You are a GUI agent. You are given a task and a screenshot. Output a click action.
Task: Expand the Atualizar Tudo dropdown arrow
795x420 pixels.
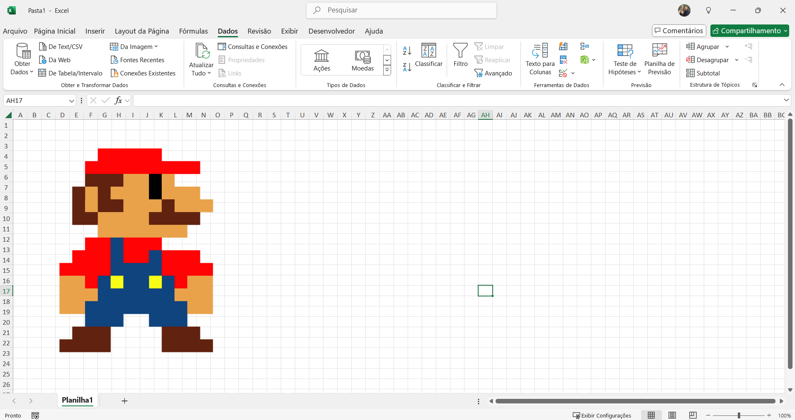pyautogui.click(x=209, y=73)
